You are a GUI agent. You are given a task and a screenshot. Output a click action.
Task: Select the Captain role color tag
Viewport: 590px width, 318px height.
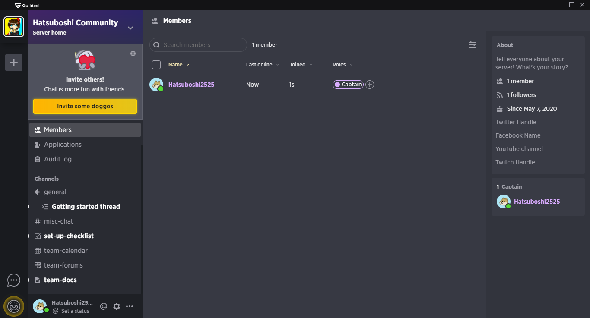pyautogui.click(x=348, y=85)
